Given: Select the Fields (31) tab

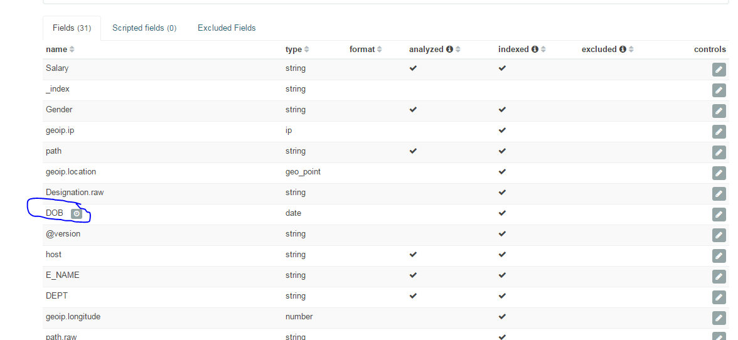Looking at the screenshot, I should [x=72, y=28].
